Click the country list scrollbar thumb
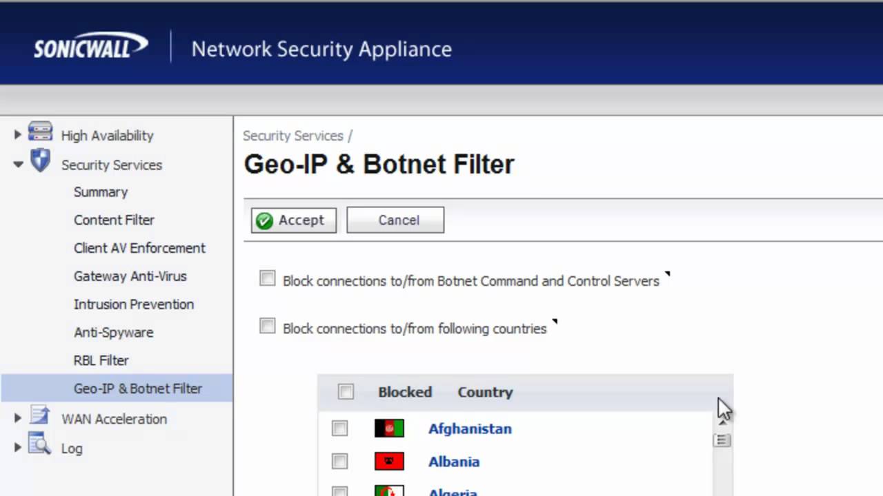Viewport: 883px width, 496px height. pyautogui.click(x=722, y=440)
